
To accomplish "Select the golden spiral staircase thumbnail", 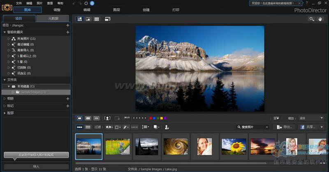I will coord(176,146).
